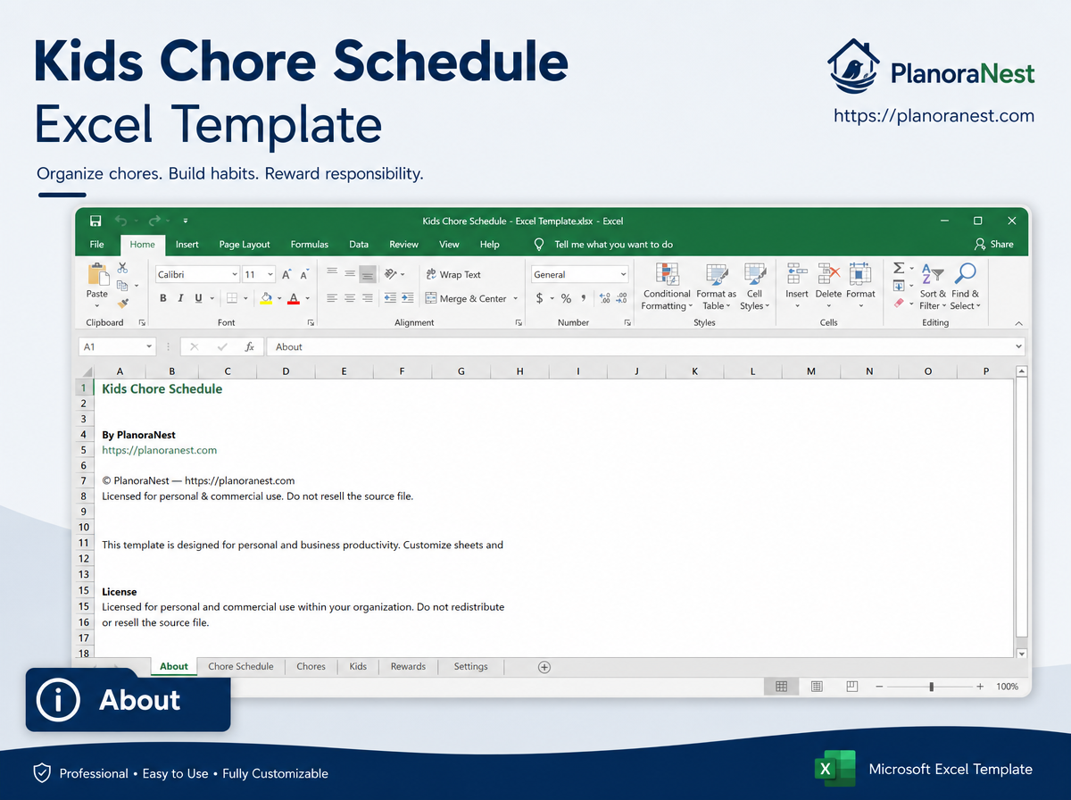Click the Insert Cells button
The height and width of the screenshot is (800, 1071).
[797, 286]
